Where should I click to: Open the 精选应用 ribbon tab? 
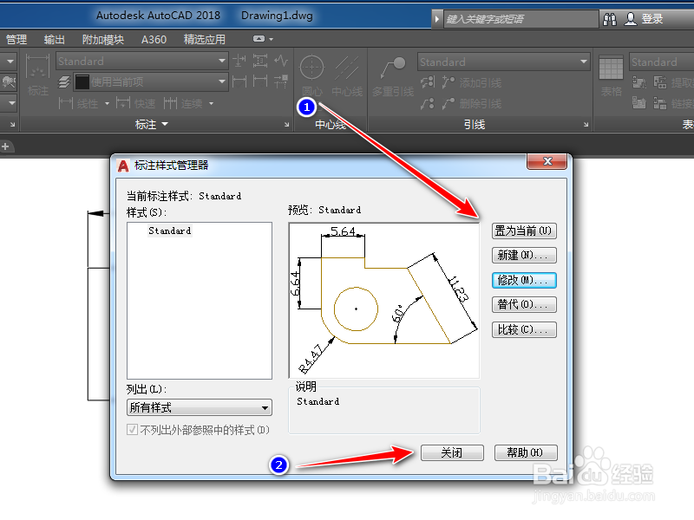(x=205, y=39)
